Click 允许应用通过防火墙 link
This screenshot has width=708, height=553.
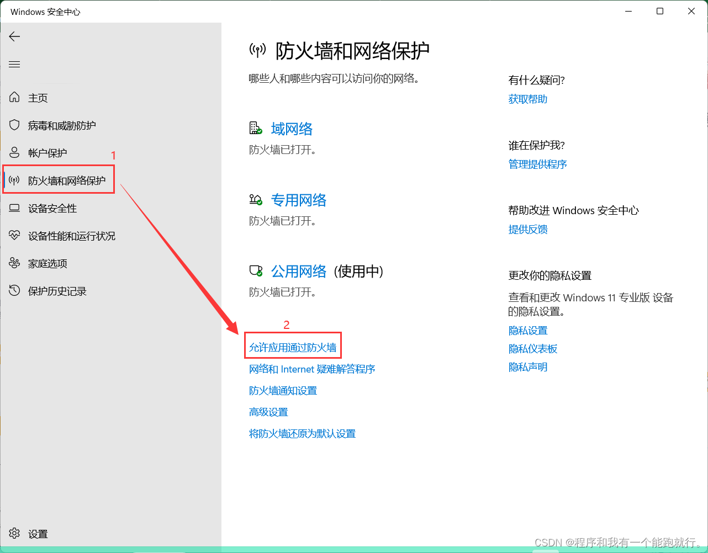click(x=293, y=347)
